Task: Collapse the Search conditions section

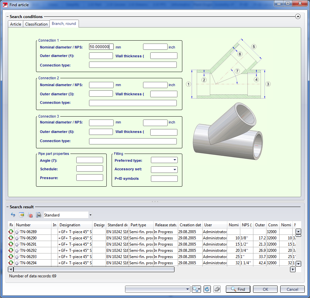Action: pyautogui.click(x=298, y=16)
